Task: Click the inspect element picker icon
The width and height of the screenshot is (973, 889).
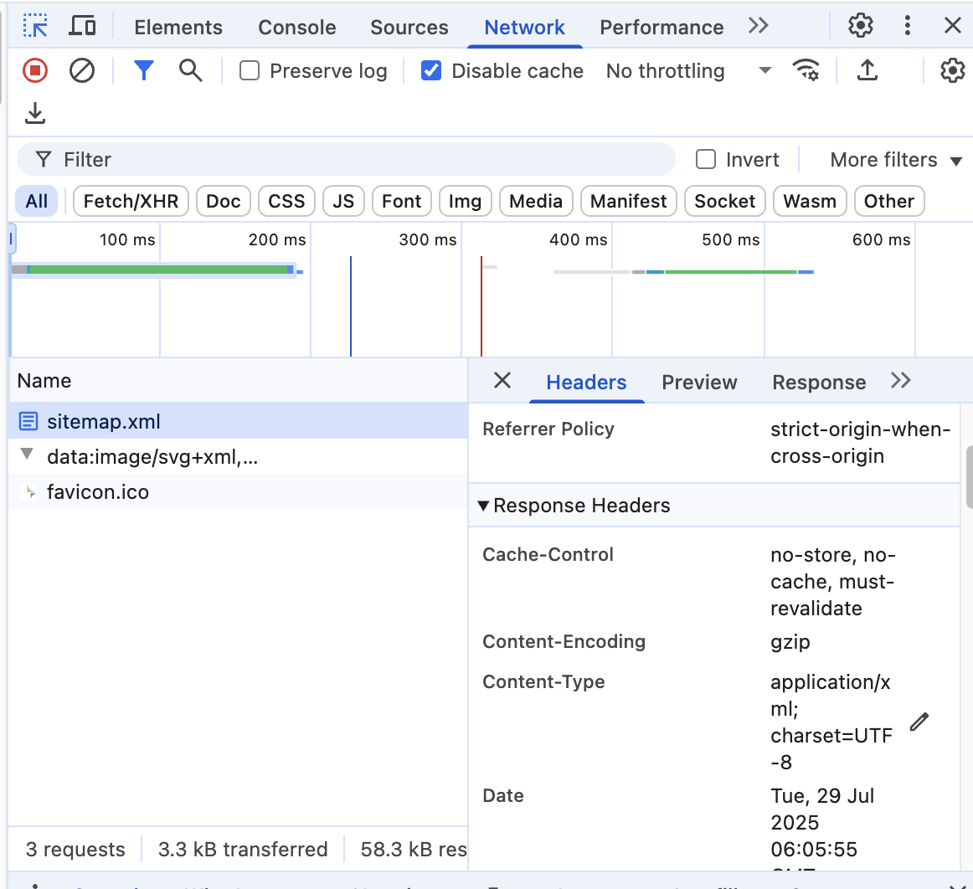Action: coord(35,27)
